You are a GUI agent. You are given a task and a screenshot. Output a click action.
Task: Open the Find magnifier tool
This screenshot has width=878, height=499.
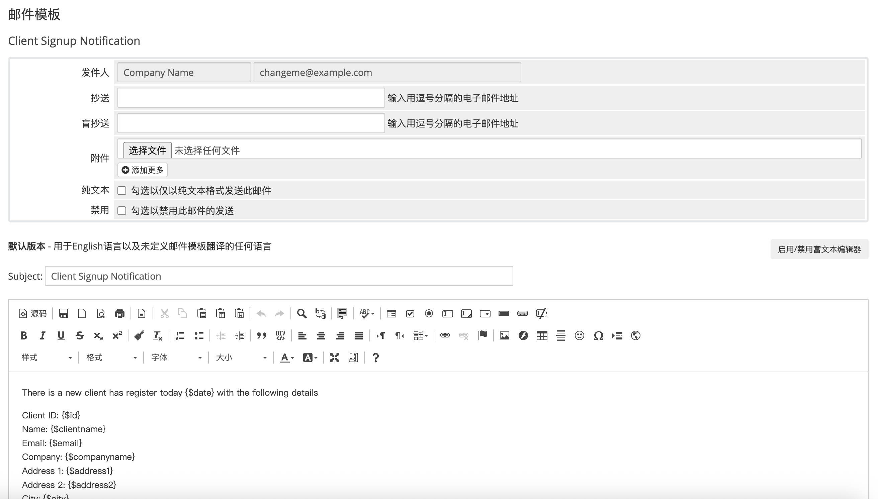(x=301, y=314)
